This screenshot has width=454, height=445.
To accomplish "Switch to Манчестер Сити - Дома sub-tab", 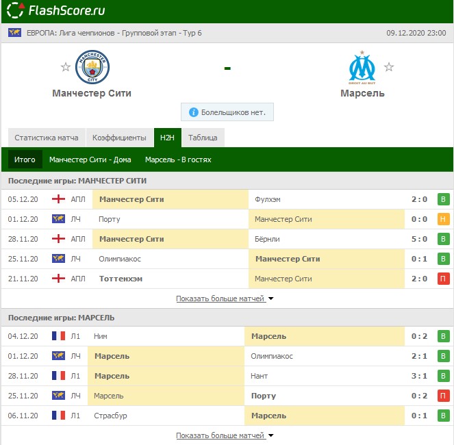I will point(90,160).
